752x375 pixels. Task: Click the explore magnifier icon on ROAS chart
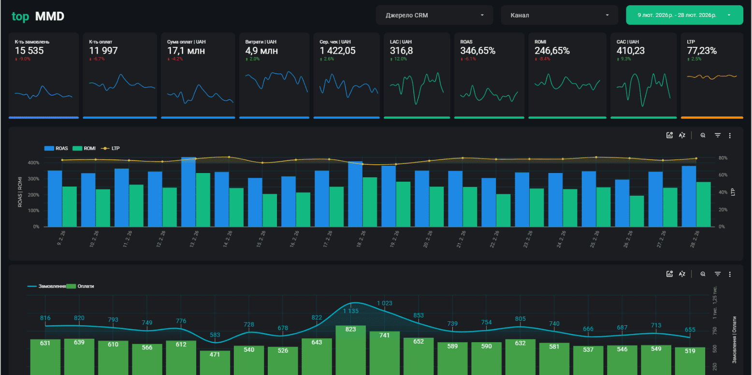tap(703, 135)
